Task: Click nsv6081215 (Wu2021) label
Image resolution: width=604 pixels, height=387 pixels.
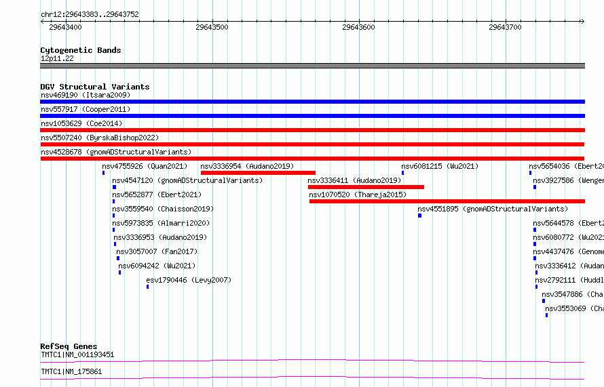Action: pos(440,166)
